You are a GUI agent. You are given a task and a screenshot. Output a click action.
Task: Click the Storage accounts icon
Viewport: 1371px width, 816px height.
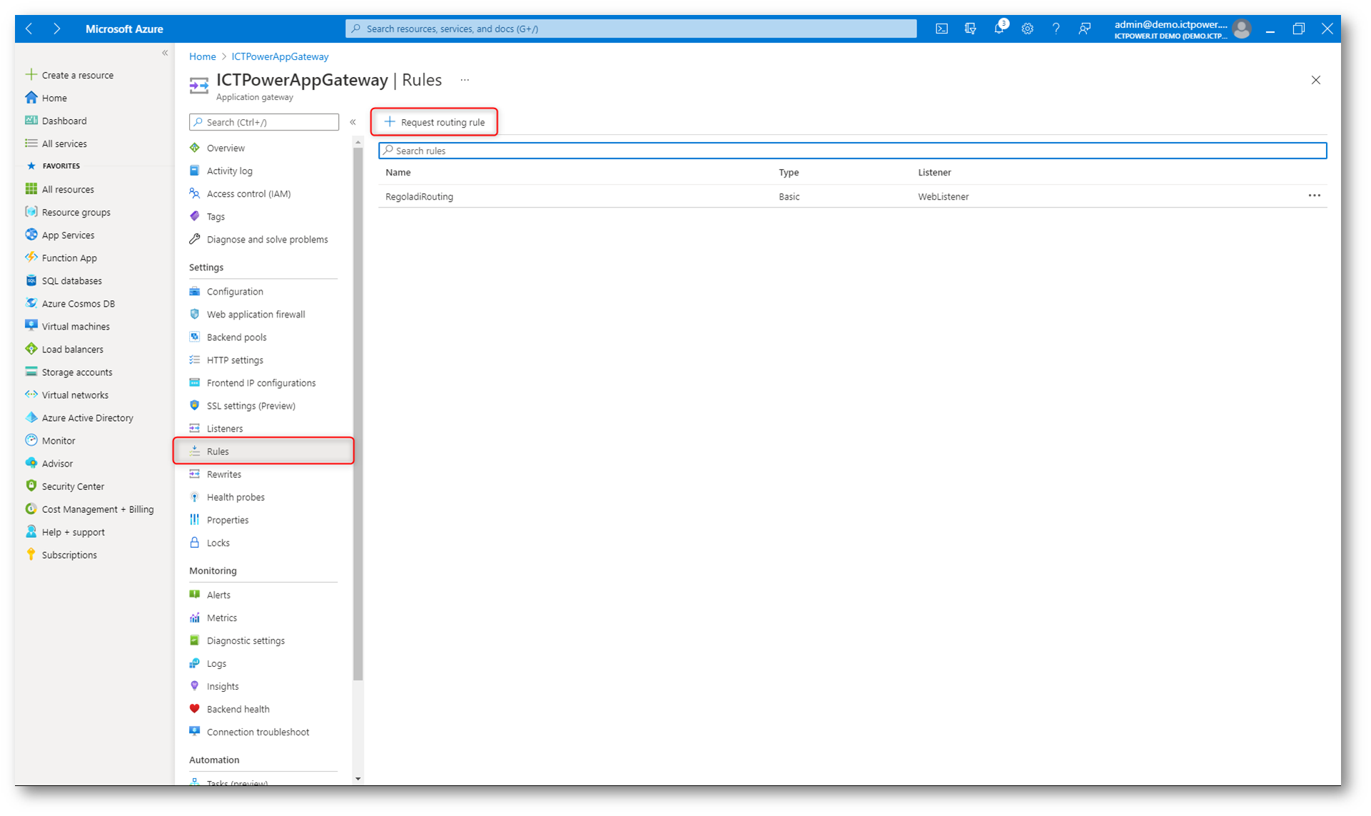point(31,372)
